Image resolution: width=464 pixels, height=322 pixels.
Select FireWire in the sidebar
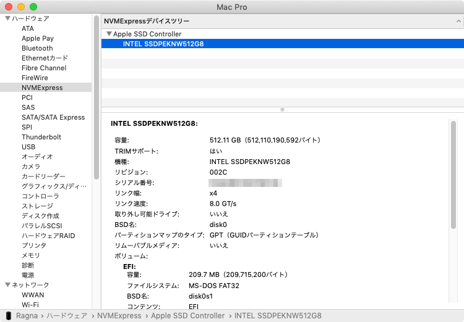(35, 78)
